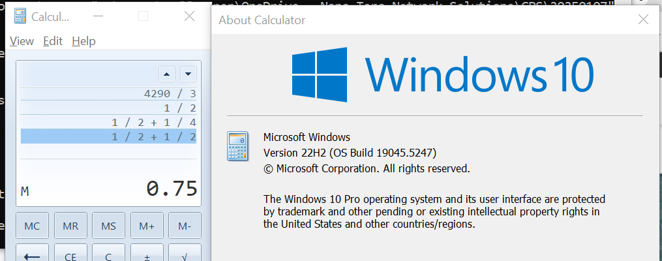
Task: Click the Version 22H2 build text
Action: click(350, 153)
